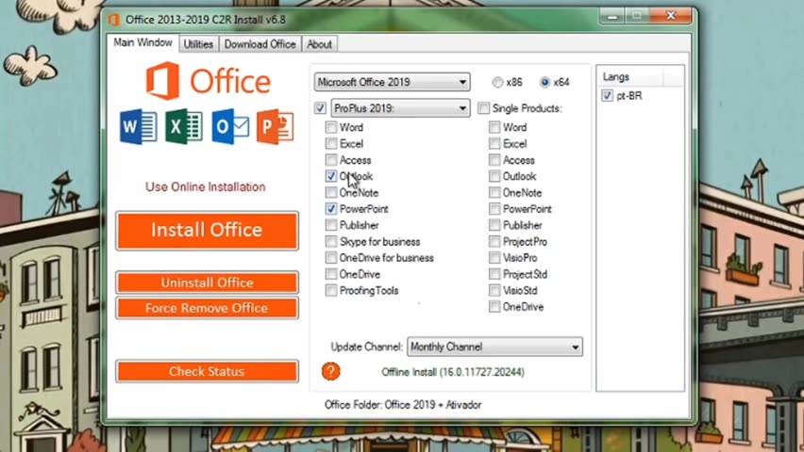Click the Excel app icon under Office logo

coord(184,126)
